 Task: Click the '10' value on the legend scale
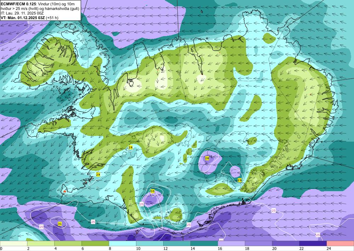pos(138,249)
